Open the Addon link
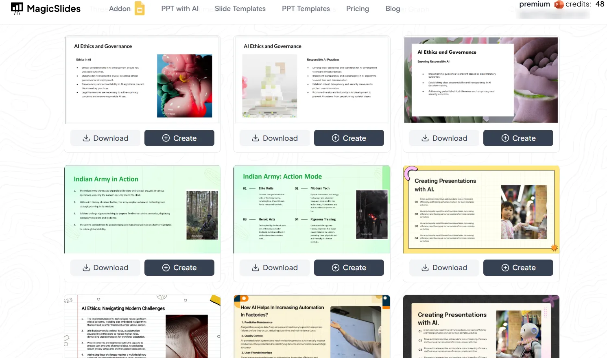This screenshot has height=358, width=607. click(x=120, y=9)
